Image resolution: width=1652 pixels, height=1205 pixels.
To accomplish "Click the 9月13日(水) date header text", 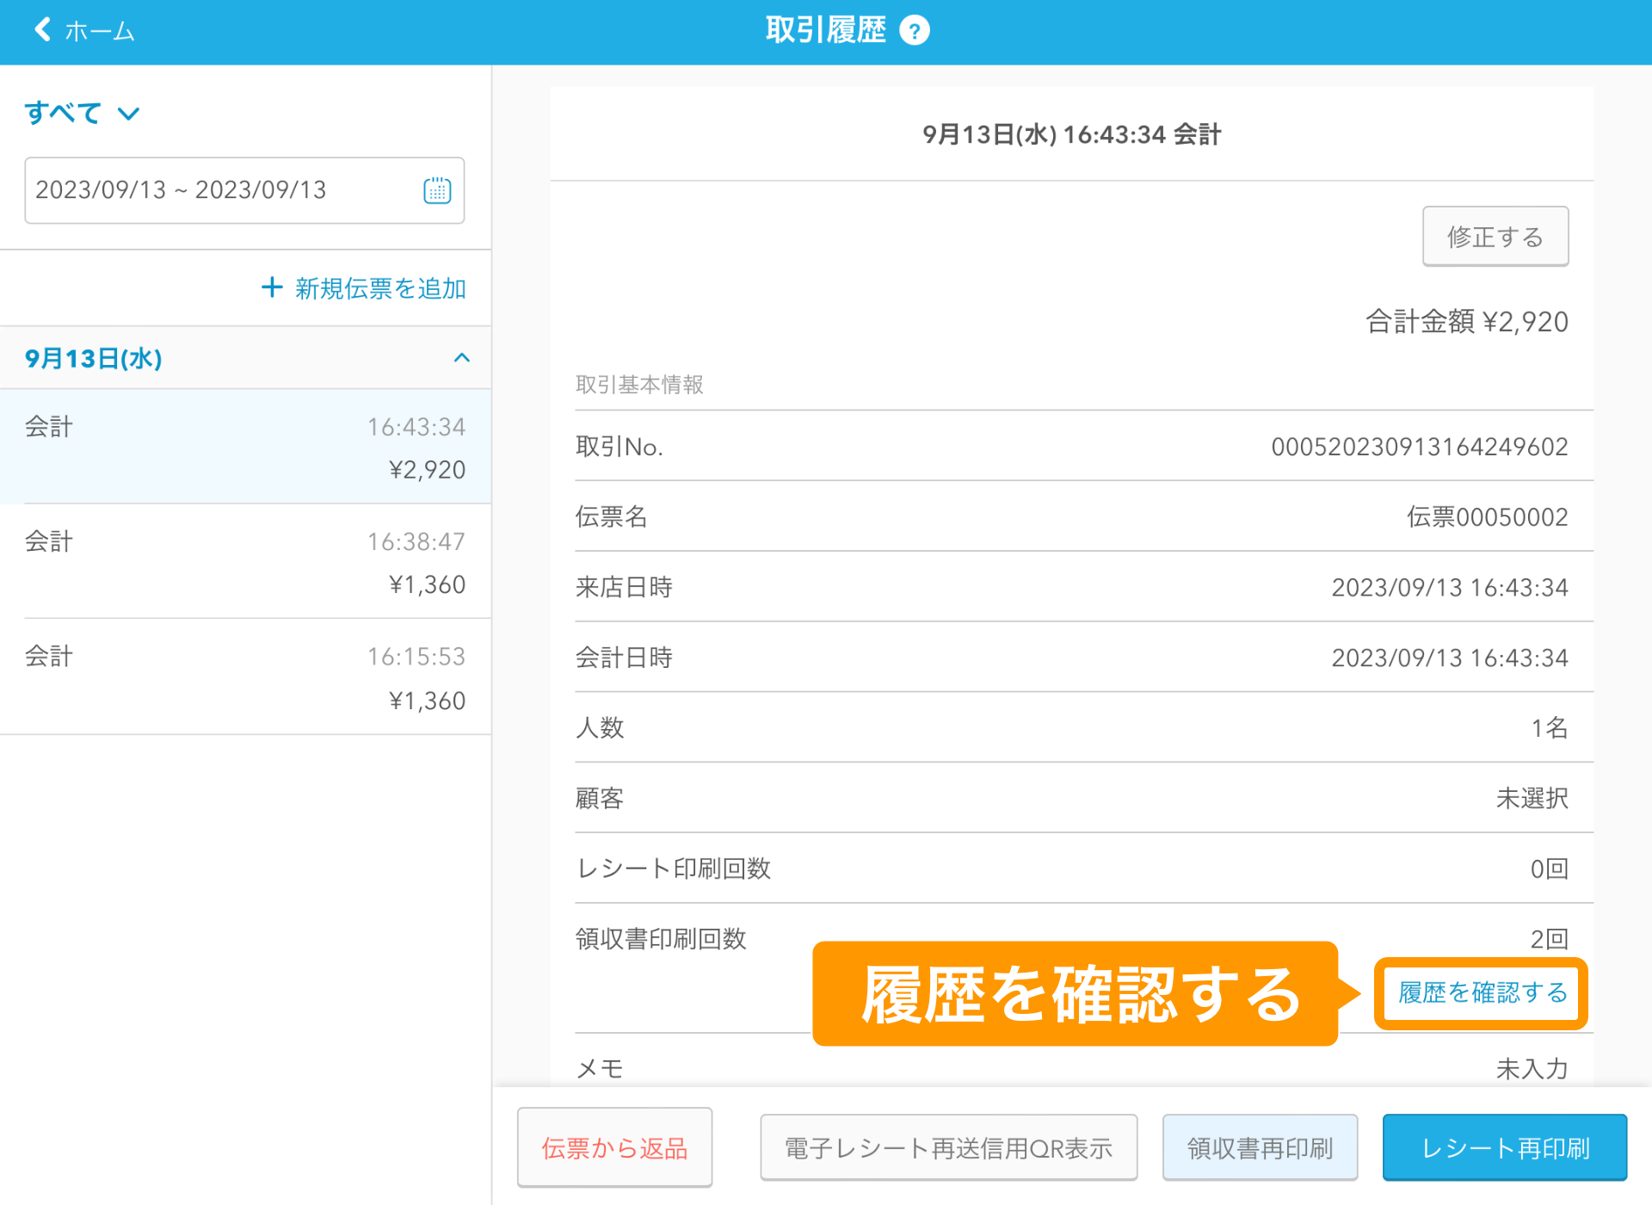I will coord(94,359).
